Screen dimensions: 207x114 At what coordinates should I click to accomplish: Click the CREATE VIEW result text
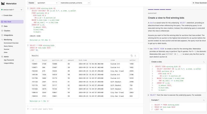click(x=35, y=36)
